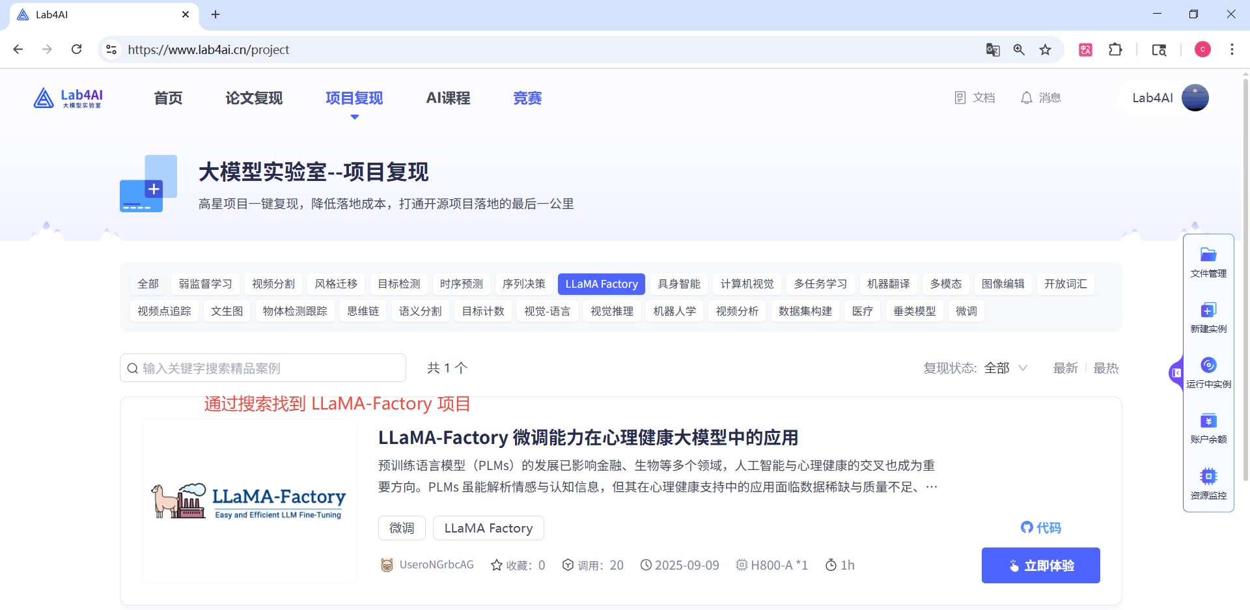
Task: Open the 资源监控 resource monitor
Action: (x=1208, y=483)
